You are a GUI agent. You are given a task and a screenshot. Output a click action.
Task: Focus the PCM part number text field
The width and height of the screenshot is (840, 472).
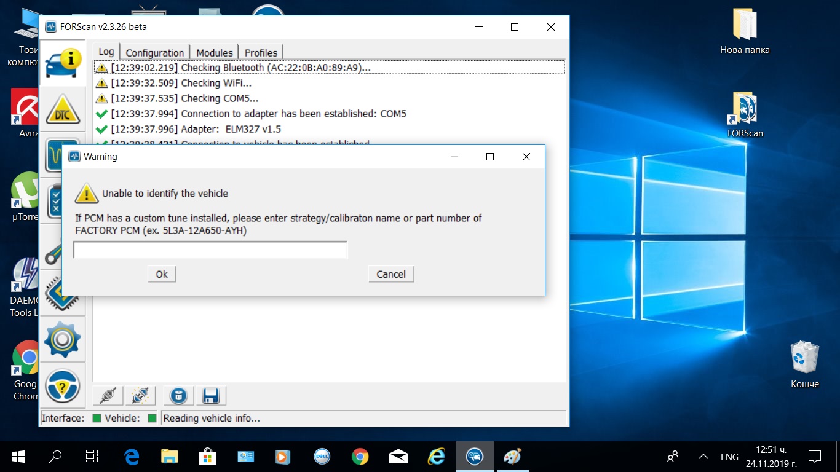pos(210,250)
